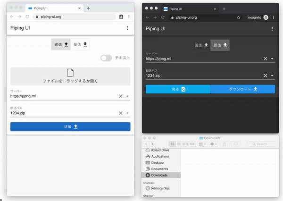The image size is (283, 201).
Task: Click the blue 送信 send button
Action: [70, 126]
